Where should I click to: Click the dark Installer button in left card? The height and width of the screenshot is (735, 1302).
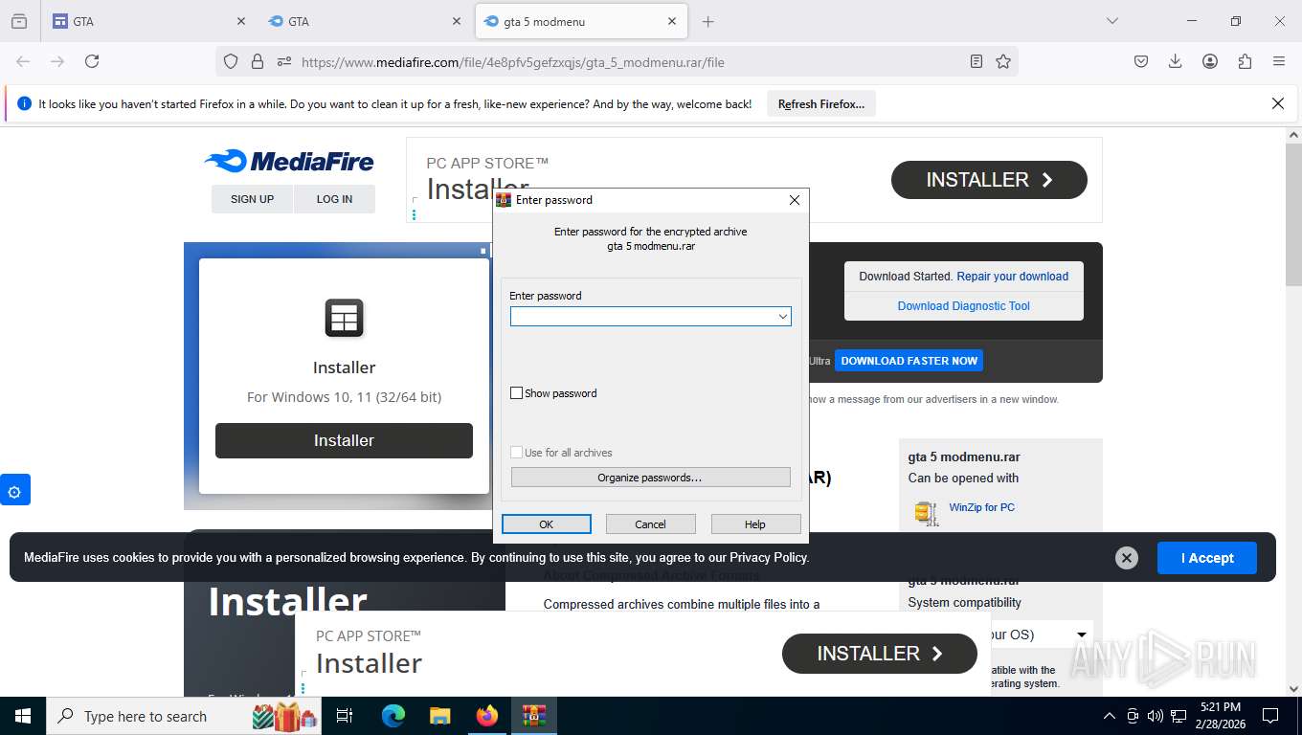click(344, 440)
